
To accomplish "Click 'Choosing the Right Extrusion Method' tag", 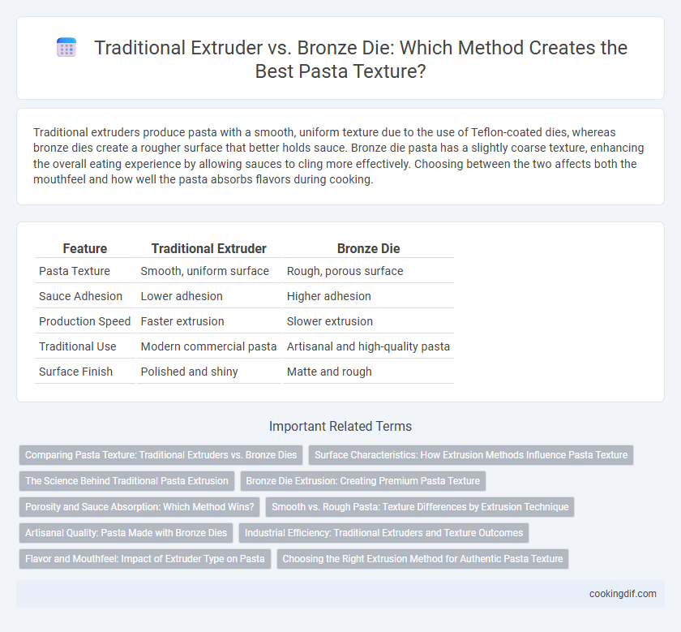I will (x=422, y=559).
